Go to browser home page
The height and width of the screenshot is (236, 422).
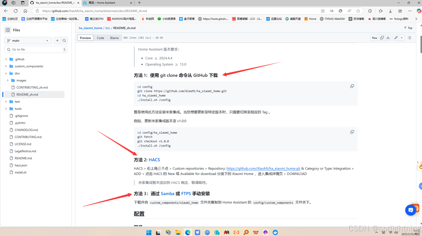tap(25, 11)
